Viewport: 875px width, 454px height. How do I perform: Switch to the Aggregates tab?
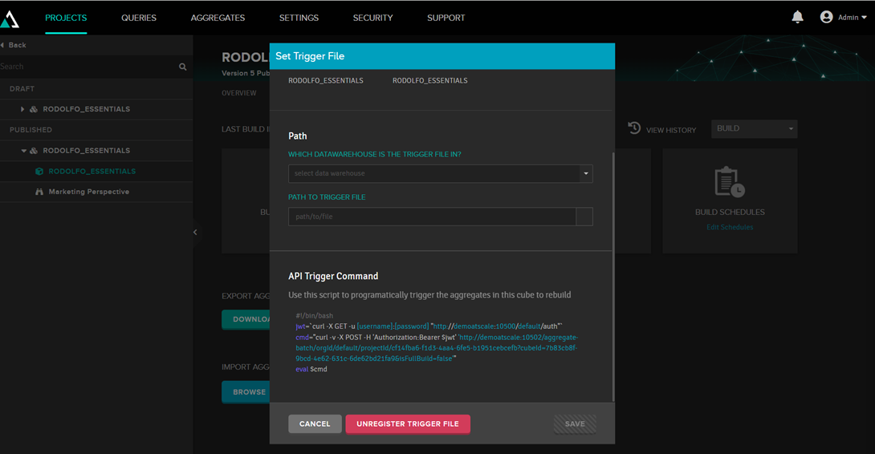pyautogui.click(x=218, y=18)
